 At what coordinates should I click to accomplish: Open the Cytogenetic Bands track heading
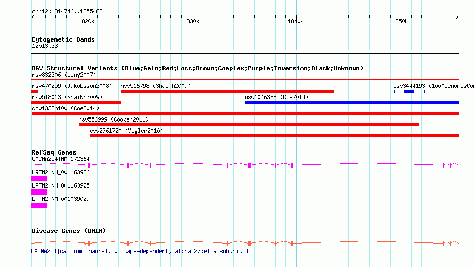63,39
